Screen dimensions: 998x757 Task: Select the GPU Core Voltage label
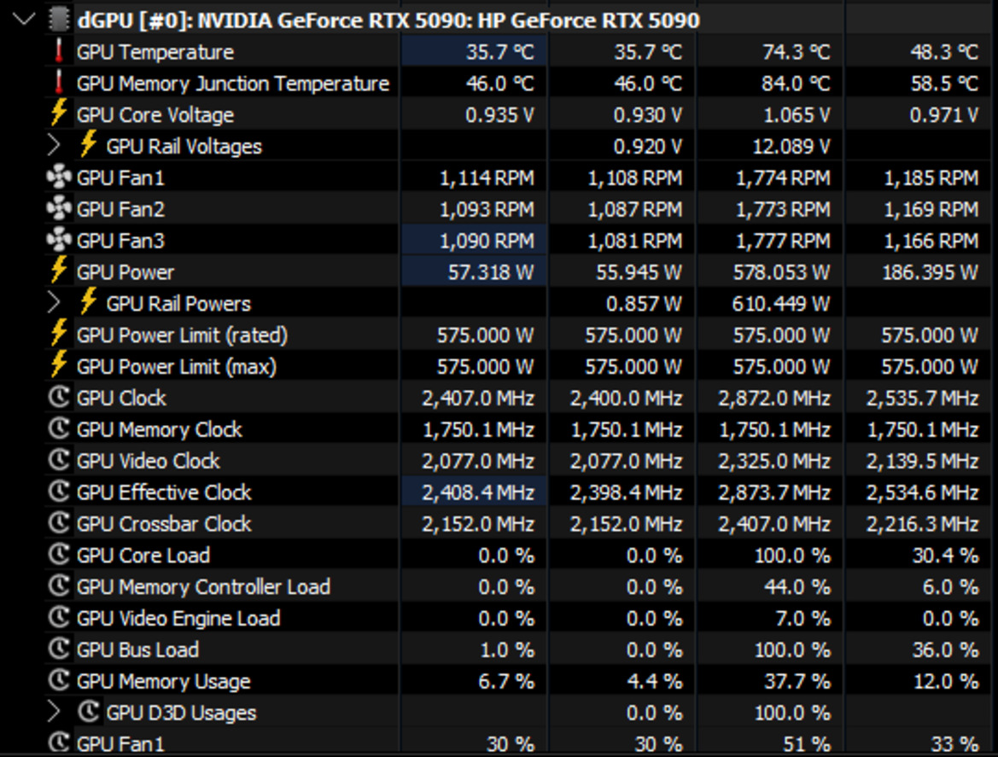click(x=155, y=115)
